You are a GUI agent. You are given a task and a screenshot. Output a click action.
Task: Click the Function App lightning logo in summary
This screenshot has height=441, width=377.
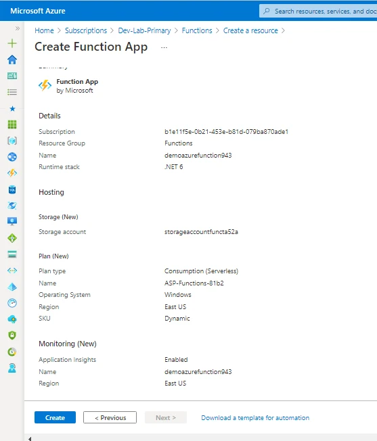[x=45, y=85]
